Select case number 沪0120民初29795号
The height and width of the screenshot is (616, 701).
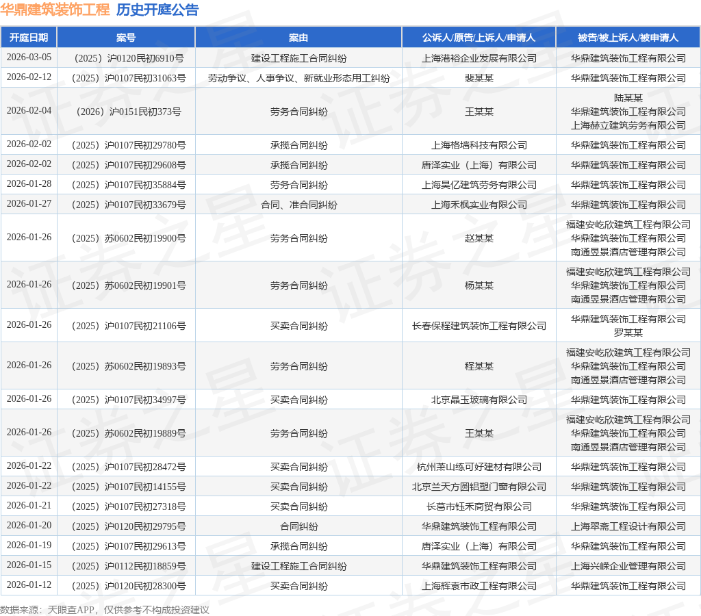coord(129,526)
